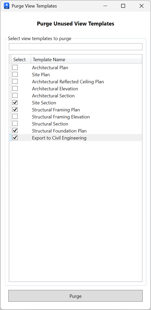Uncheck the Structural Foundation Plan checkbox

click(15, 130)
